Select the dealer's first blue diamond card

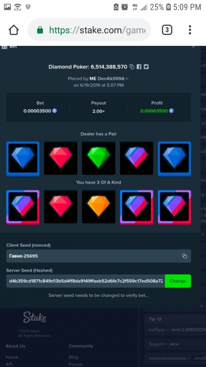[22, 158]
